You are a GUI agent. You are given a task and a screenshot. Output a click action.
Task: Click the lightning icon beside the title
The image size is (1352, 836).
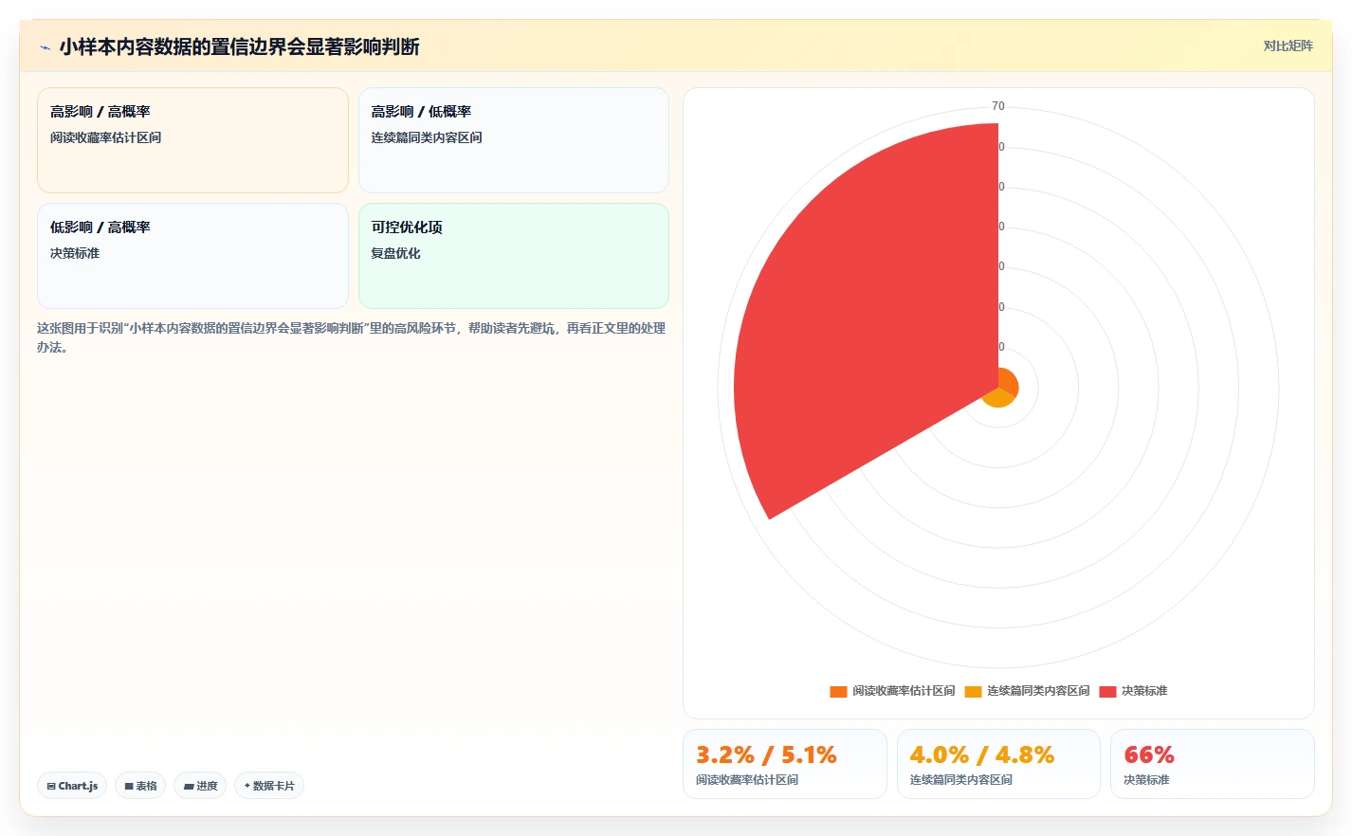click(x=45, y=47)
